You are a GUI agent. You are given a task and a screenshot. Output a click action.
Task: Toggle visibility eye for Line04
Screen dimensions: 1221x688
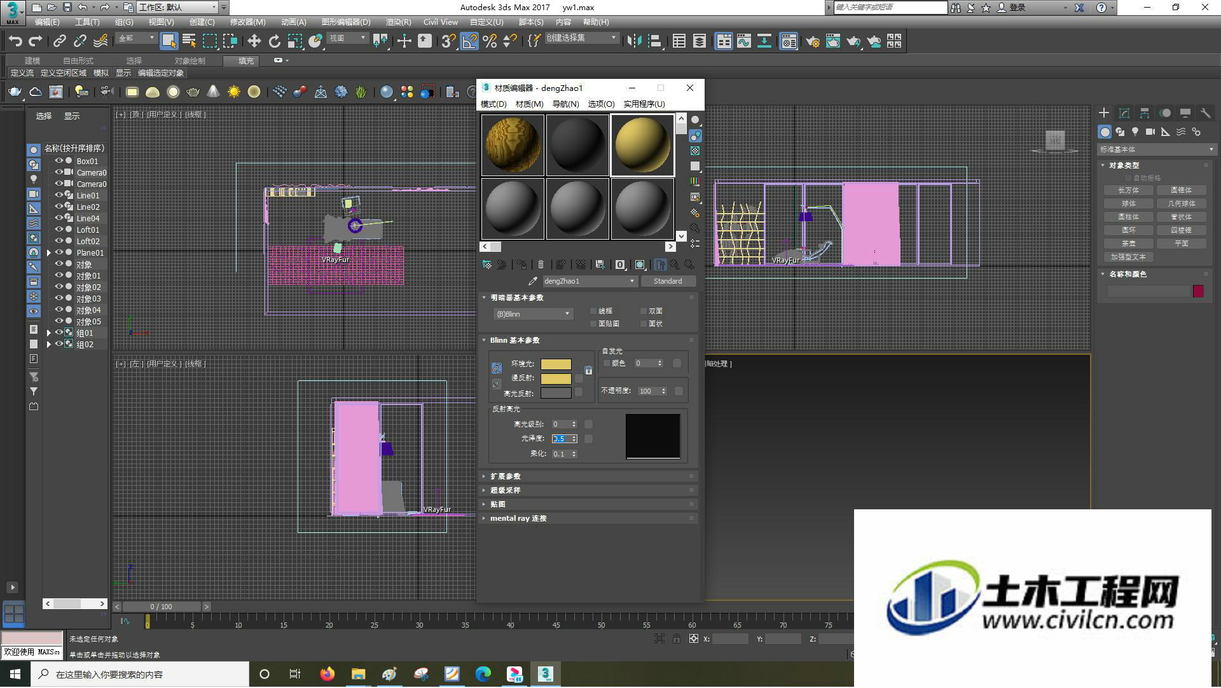pyautogui.click(x=59, y=218)
